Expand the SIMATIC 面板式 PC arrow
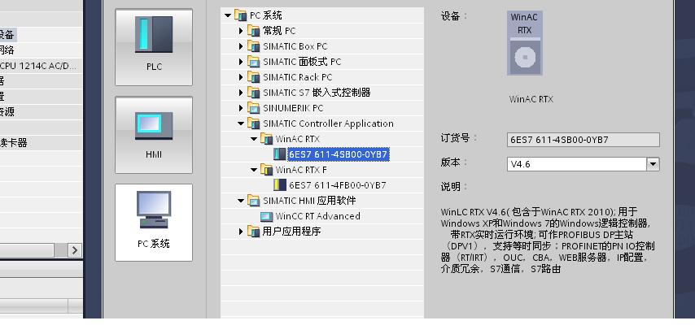Screen dimensions: 695x325 241,62
